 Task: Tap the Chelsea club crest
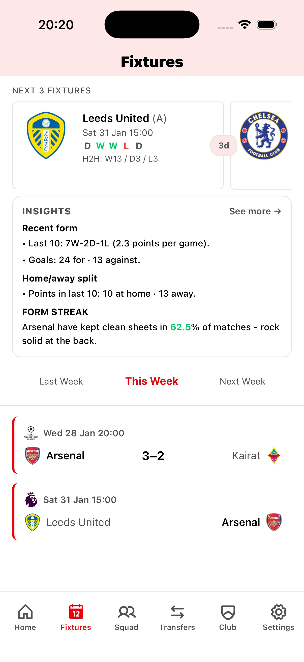tap(264, 136)
